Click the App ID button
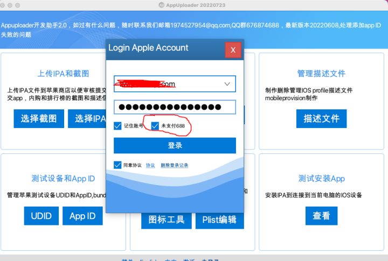This screenshot has width=388, height=261. [x=82, y=216]
